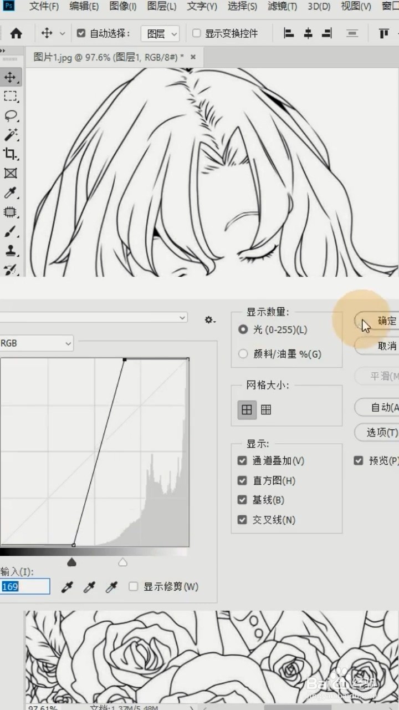Toggle 预览 checkbox

pos(359,460)
